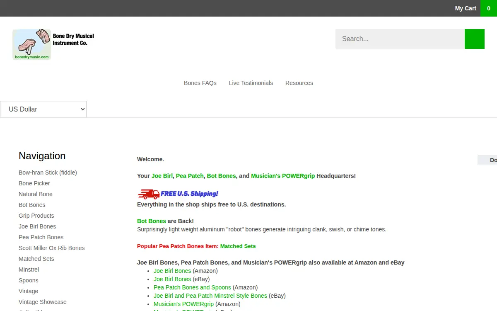Open Pea Patch Bones and Spoons Amazon link
497x311 pixels.
[192, 287]
